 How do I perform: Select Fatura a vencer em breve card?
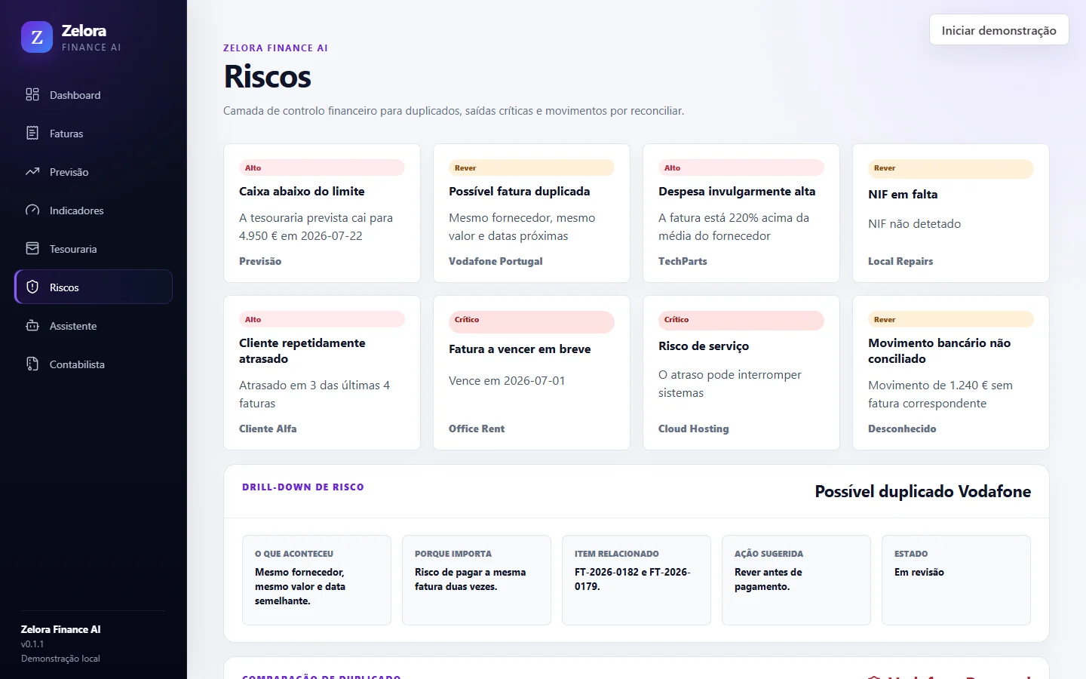click(532, 373)
